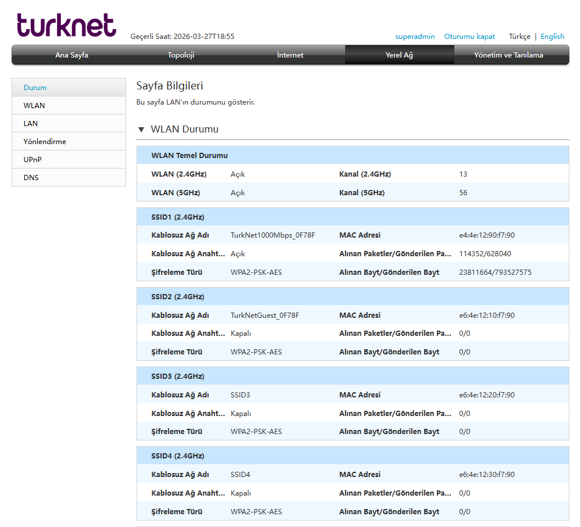
Task: Click the SSID4 (2.4GHz) header
Action: (353, 456)
